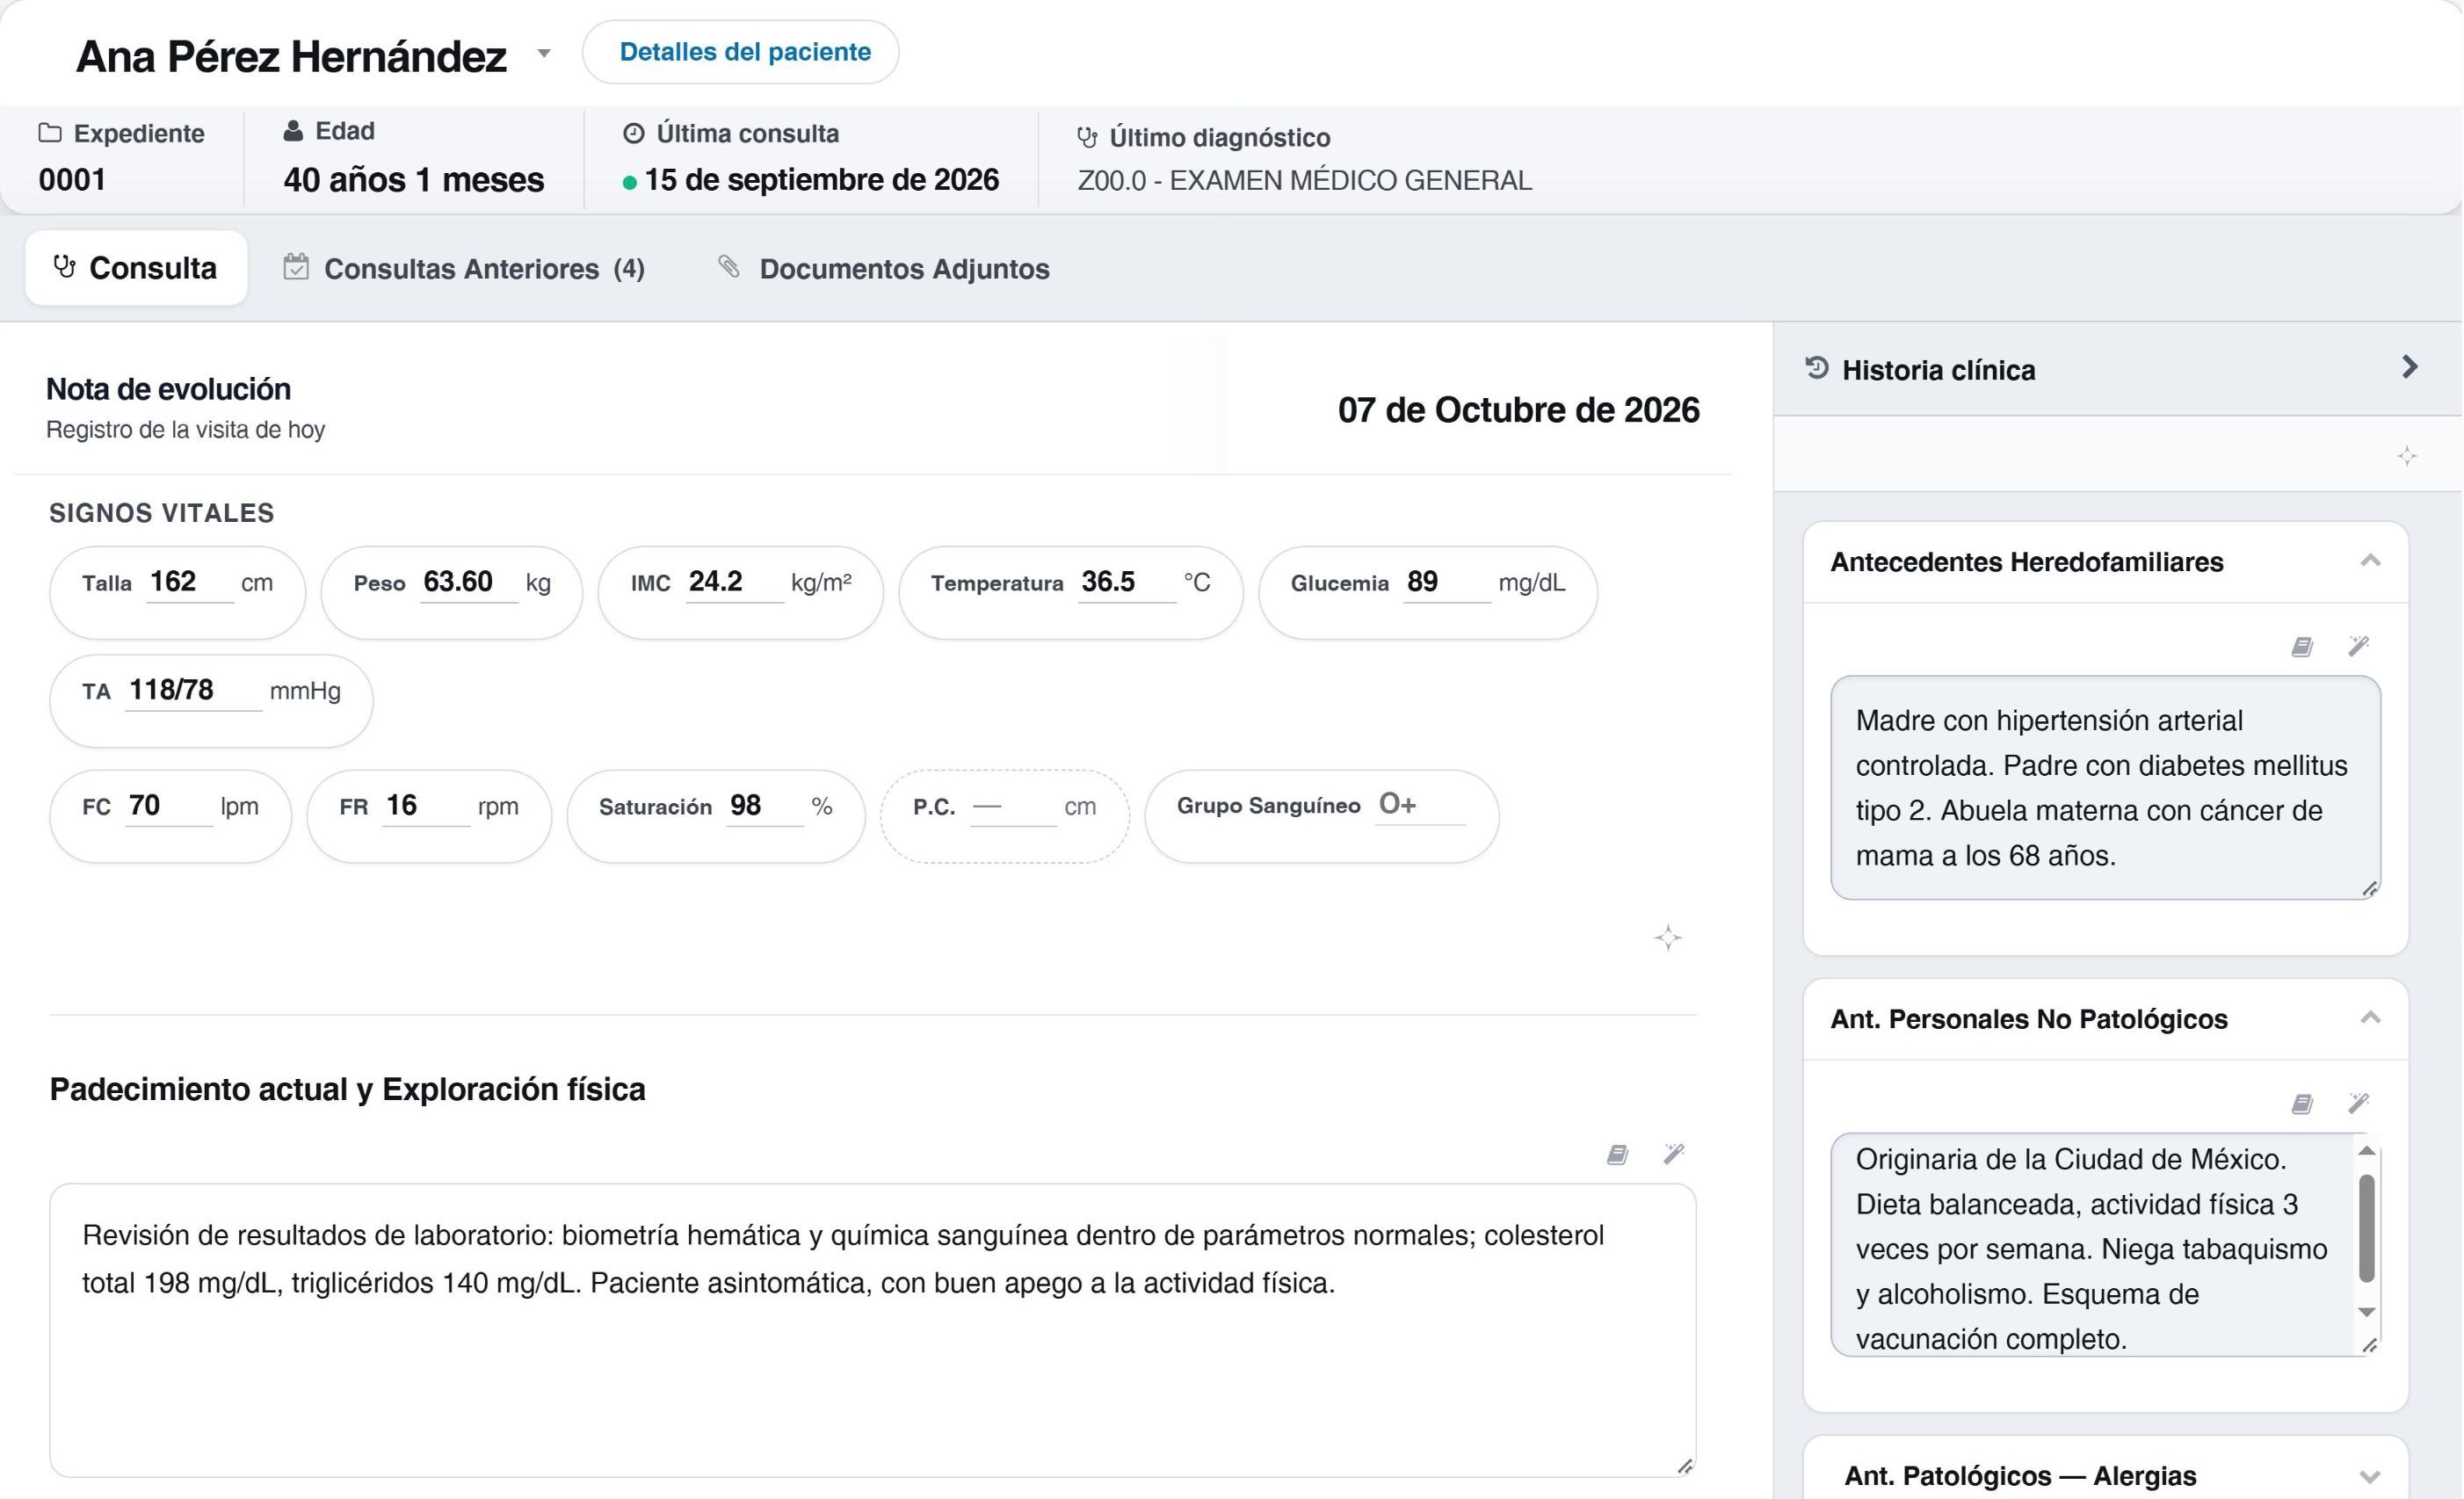Click scroll up arrow in No Patológicos text box
Screen dimensions: 2464x1499
2366,1151
